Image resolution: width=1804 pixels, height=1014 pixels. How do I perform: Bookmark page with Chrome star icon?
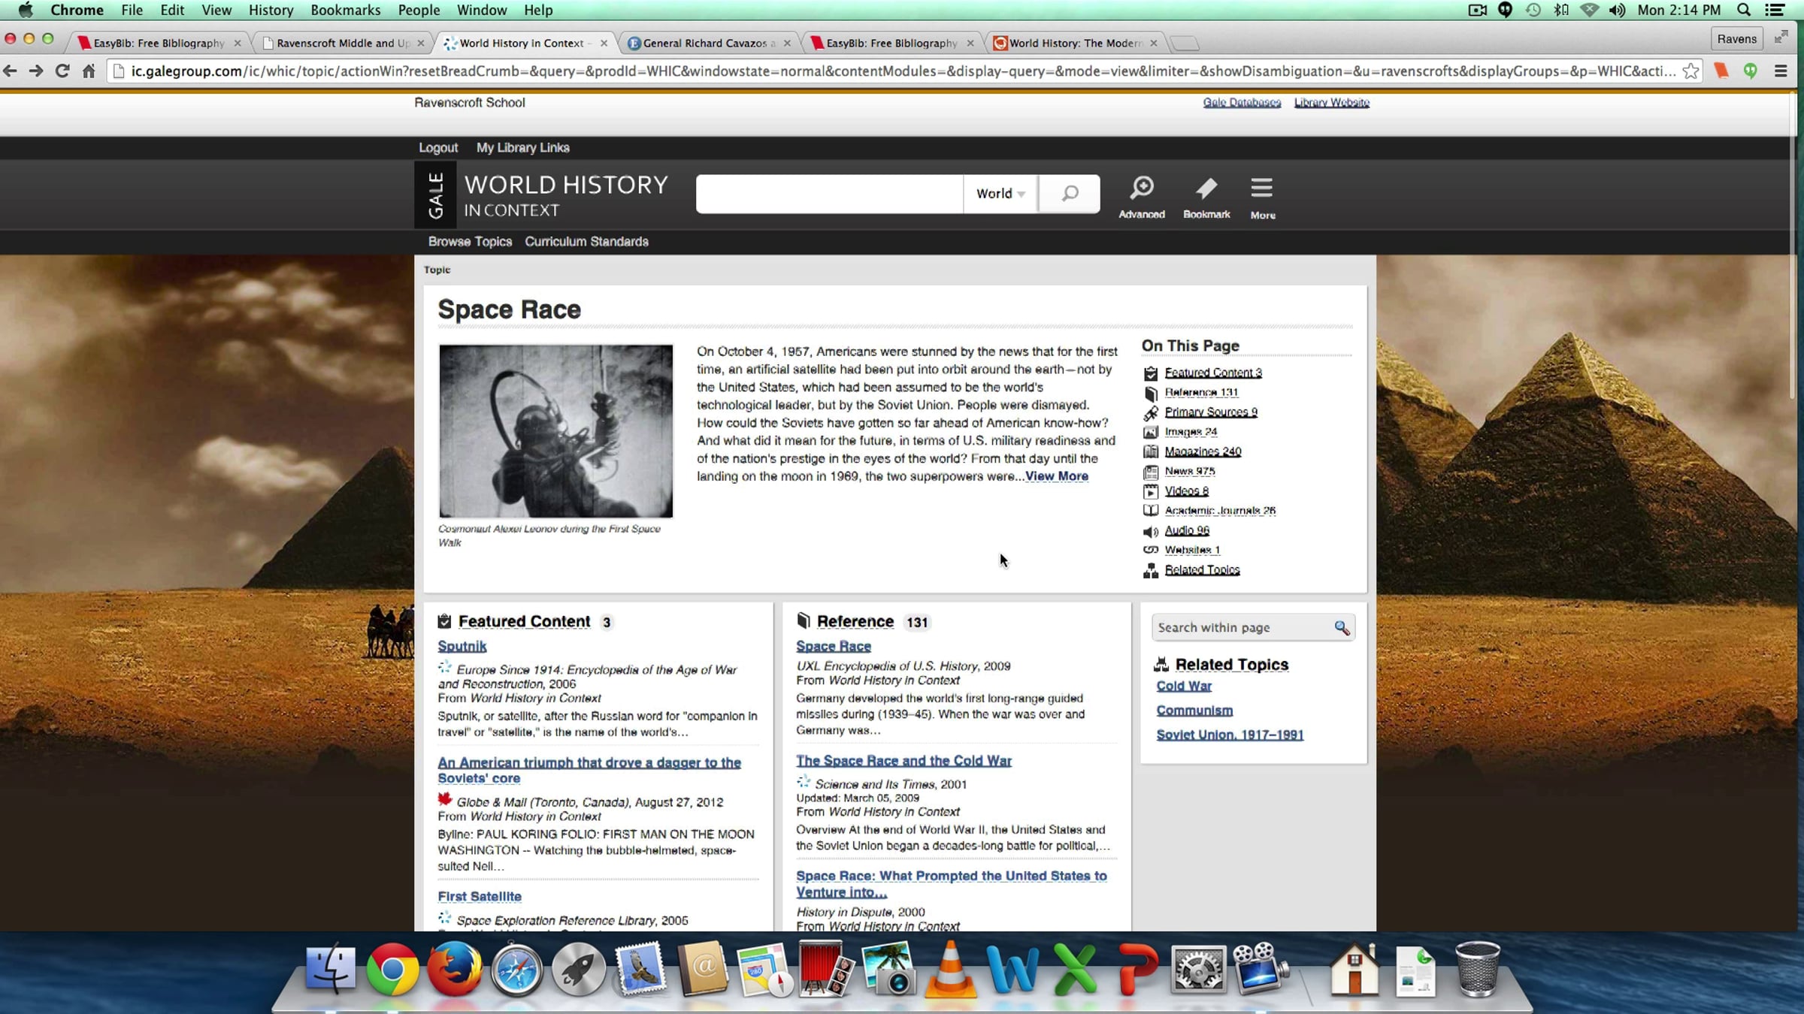(1690, 71)
